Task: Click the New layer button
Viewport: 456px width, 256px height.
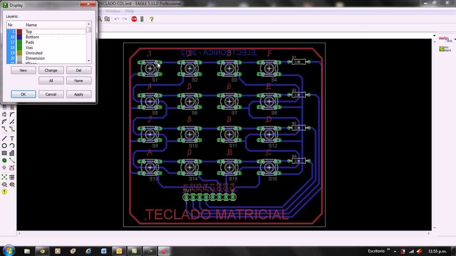Action: click(x=23, y=70)
